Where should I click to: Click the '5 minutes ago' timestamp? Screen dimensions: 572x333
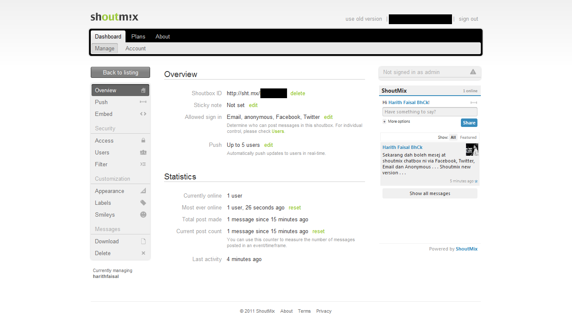pyautogui.click(x=462, y=181)
